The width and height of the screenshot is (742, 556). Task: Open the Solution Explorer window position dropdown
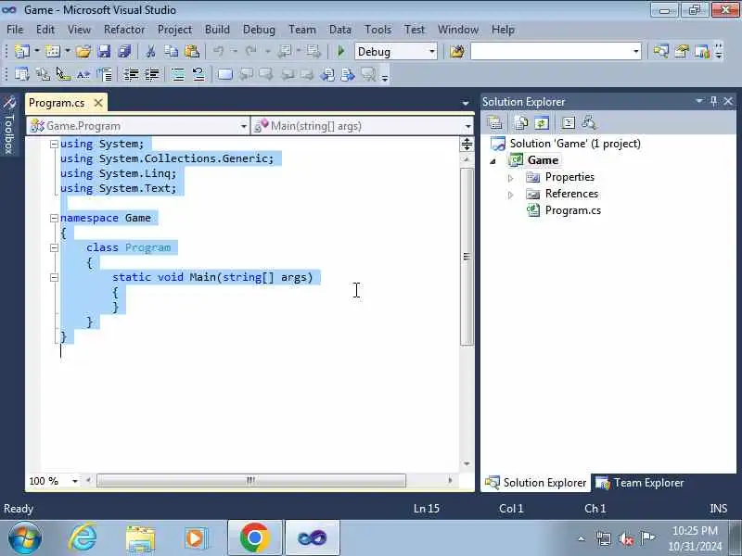[x=699, y=101]
